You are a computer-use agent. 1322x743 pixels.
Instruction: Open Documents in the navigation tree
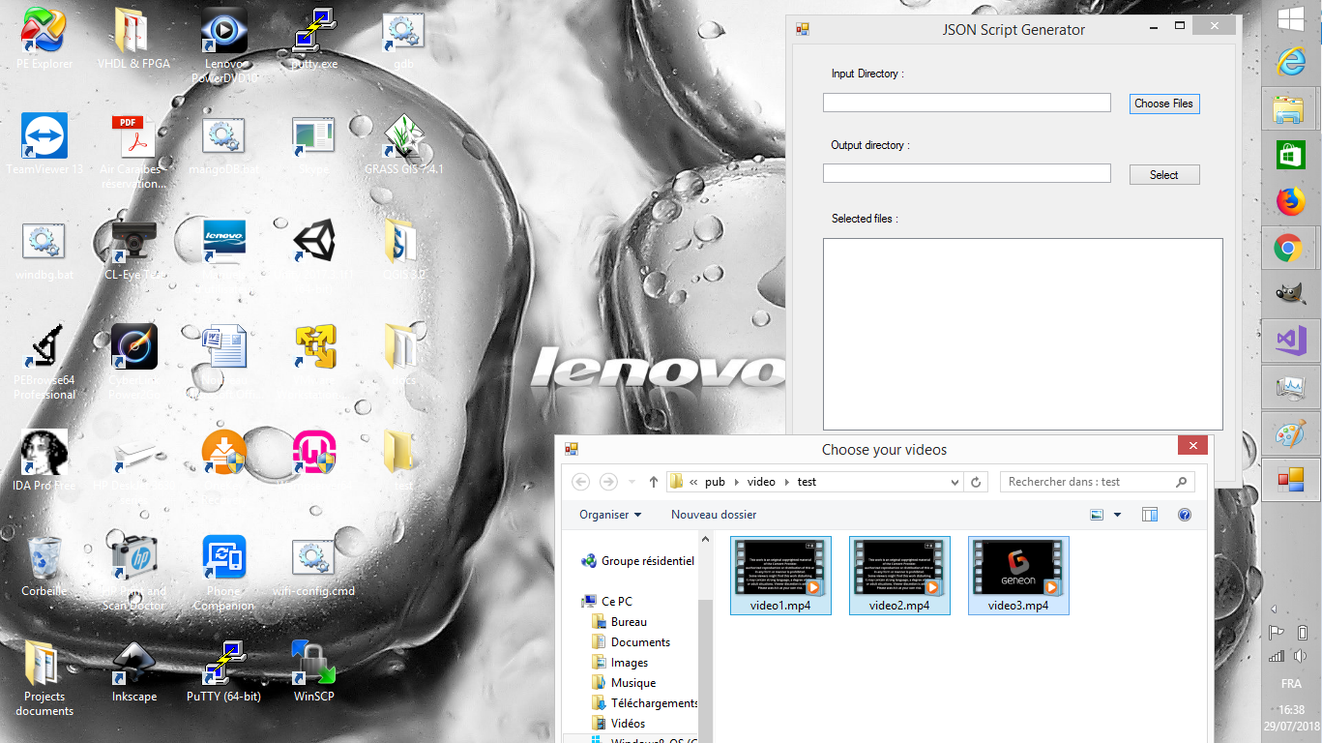640,642
